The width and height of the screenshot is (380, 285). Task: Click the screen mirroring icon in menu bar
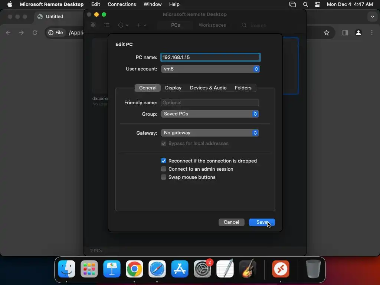pyautogui.click(x=292, y=4)
